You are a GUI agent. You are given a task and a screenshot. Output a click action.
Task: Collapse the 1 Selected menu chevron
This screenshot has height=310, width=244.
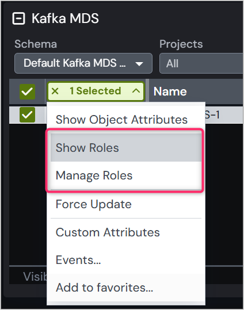click(x=136, y=91)
